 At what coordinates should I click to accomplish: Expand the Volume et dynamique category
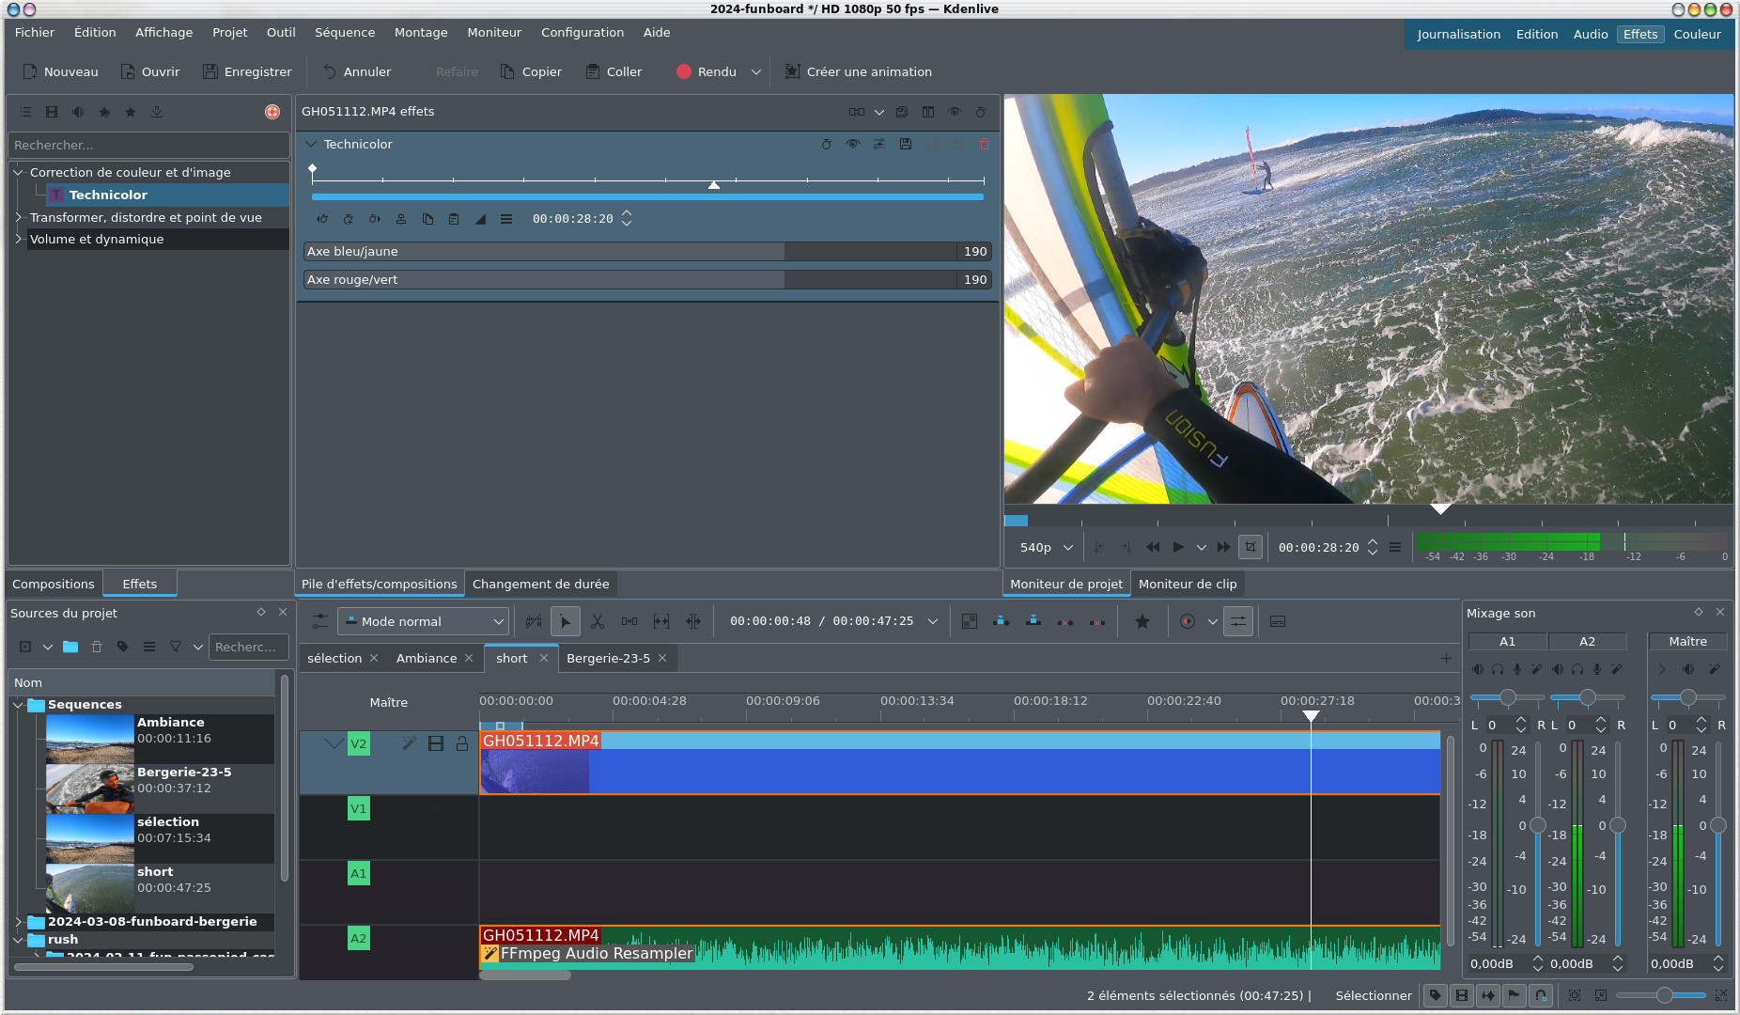(x=18, y=239)
